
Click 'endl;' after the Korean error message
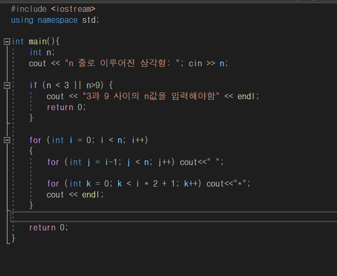coord(248,96)
